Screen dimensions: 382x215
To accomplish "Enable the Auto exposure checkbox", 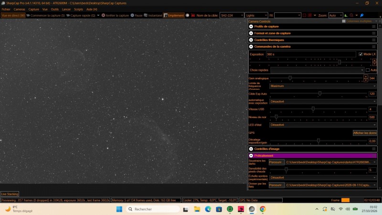I will coord(368,70).
